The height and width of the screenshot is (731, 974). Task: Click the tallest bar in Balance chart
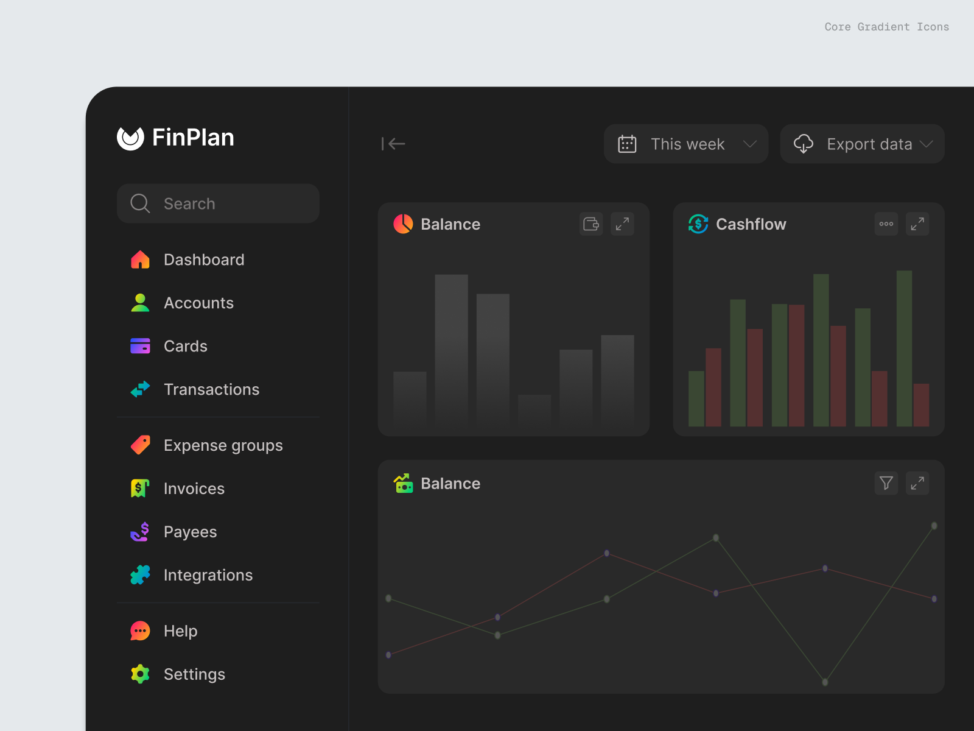point(451,350)
